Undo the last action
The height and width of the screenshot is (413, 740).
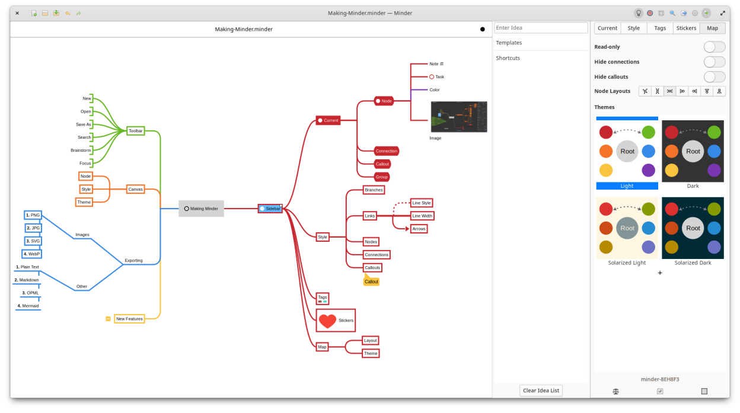pos(68,13)
